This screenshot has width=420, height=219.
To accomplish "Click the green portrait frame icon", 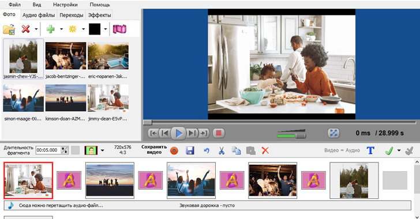I will (x=91, y=150).
